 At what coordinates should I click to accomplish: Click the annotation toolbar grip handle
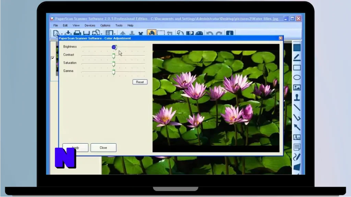tap(296, 41)
